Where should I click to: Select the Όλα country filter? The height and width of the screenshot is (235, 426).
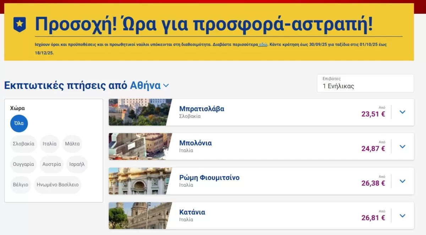point(19,123)
